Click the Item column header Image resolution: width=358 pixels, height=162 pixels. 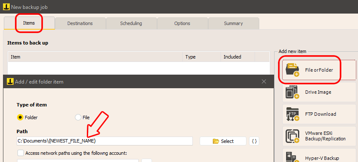tap(95, 57)
